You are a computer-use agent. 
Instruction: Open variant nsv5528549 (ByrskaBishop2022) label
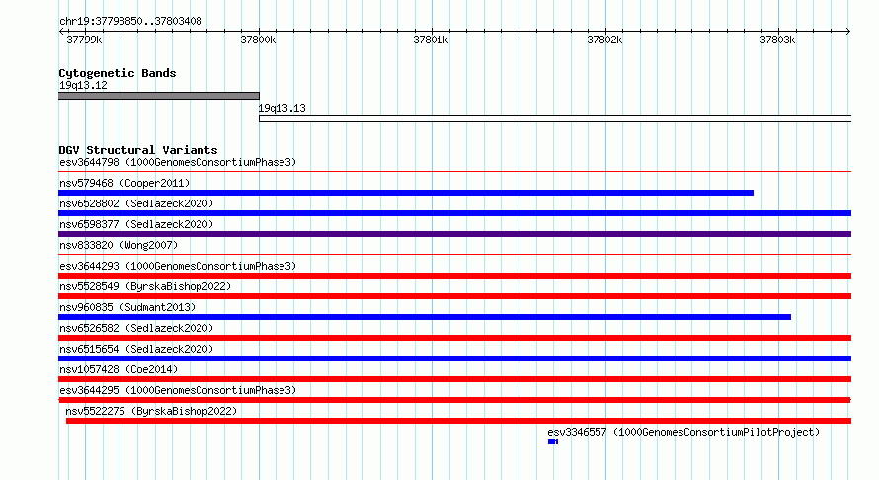[x=145, y=286]
